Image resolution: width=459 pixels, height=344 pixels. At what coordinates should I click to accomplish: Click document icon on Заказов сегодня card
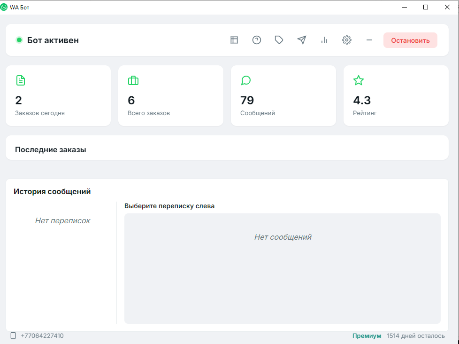pos(21,80)
